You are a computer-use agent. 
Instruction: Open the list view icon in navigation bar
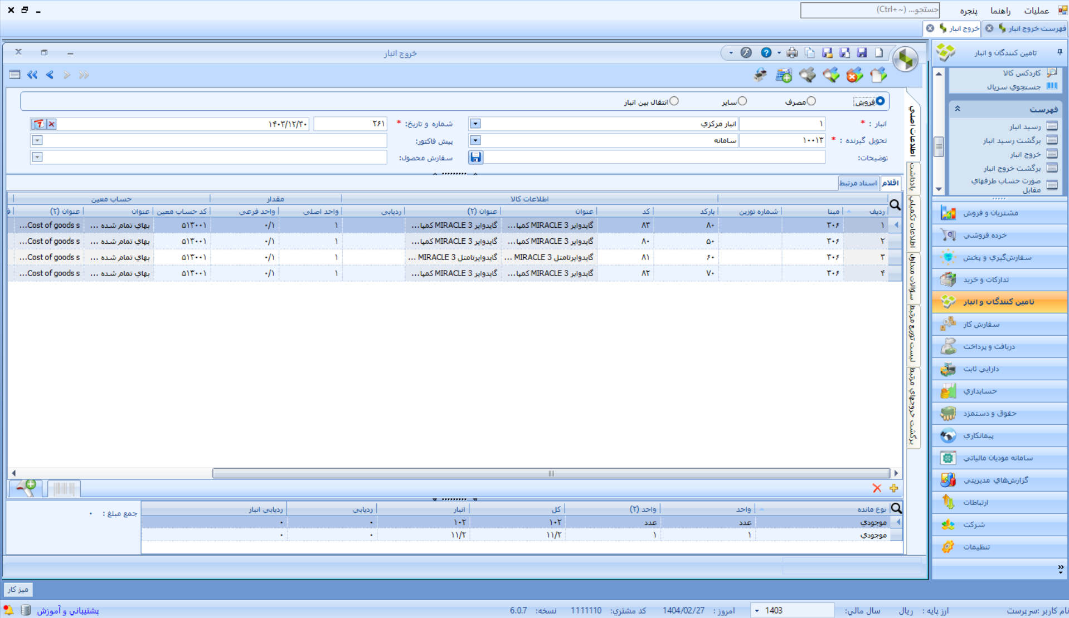pyautogui.click(x=15, y=75)
